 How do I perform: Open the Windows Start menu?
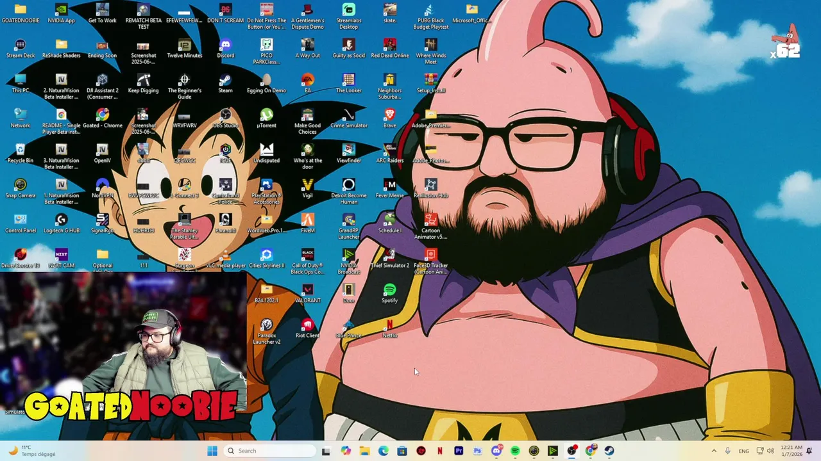[x=212, y=451]
